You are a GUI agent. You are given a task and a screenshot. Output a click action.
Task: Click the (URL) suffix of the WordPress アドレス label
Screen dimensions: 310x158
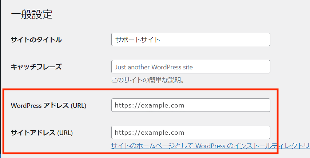79,106
